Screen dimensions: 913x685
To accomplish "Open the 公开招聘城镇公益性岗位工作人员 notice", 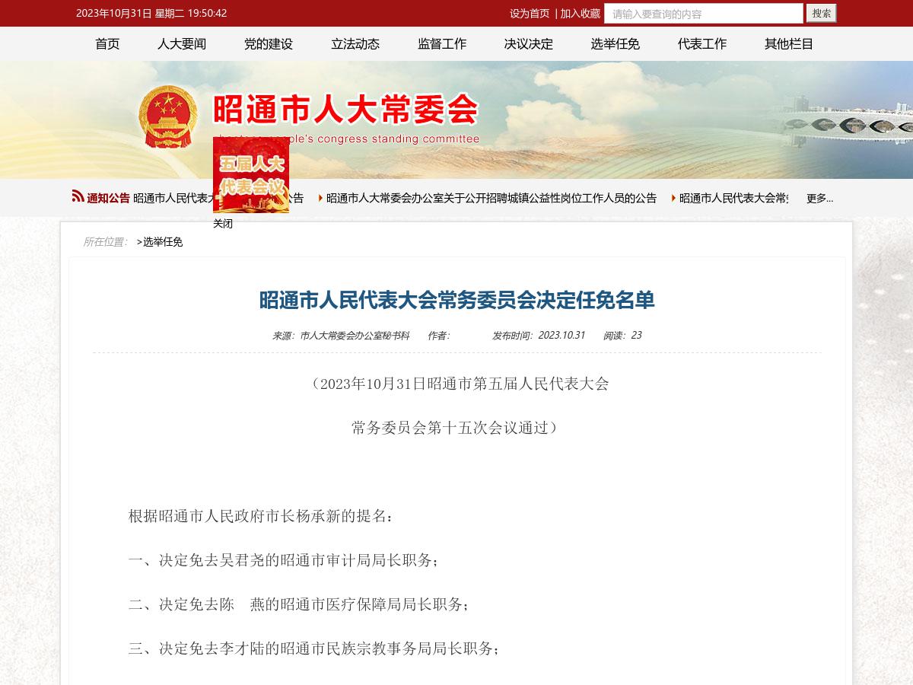I will click(x=490, y=198).
